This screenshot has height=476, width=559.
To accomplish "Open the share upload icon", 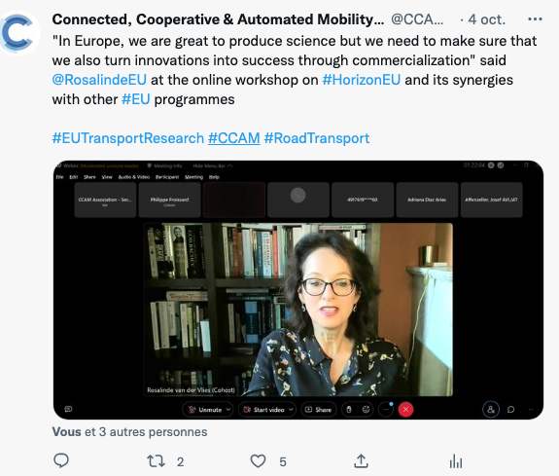I will (x=361, y=461).
